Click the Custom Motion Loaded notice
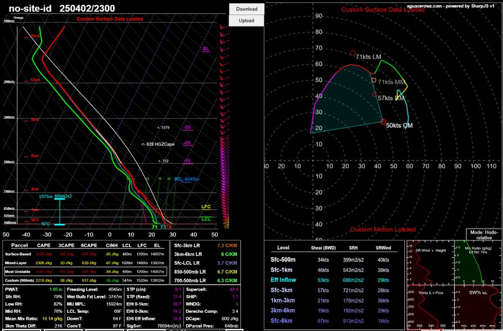503x331 pixels. (x=383, y=229)
